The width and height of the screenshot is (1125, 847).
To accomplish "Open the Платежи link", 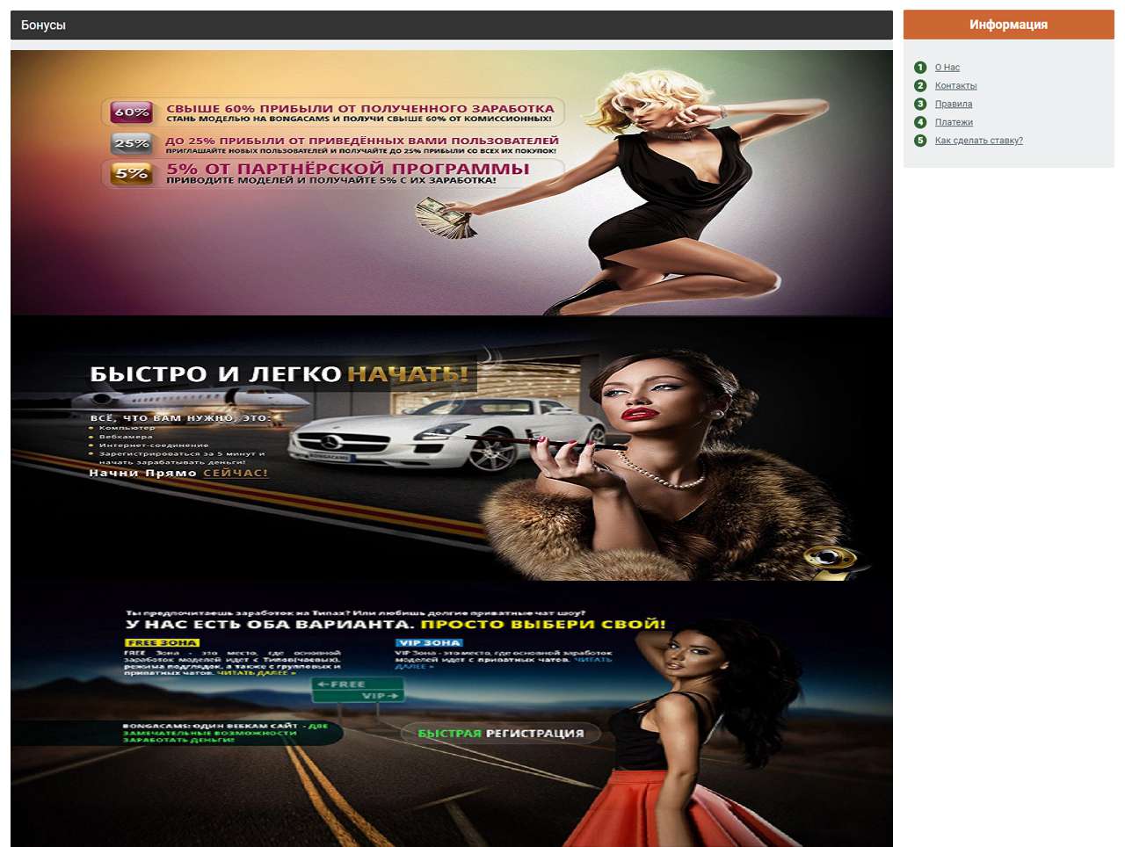I will 954,122.
